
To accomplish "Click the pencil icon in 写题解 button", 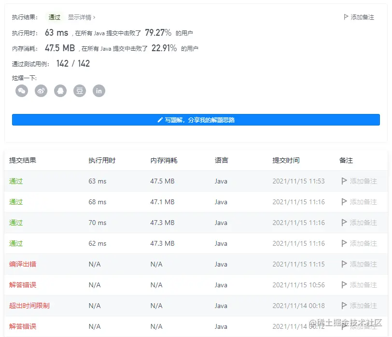I will (160, 120).
